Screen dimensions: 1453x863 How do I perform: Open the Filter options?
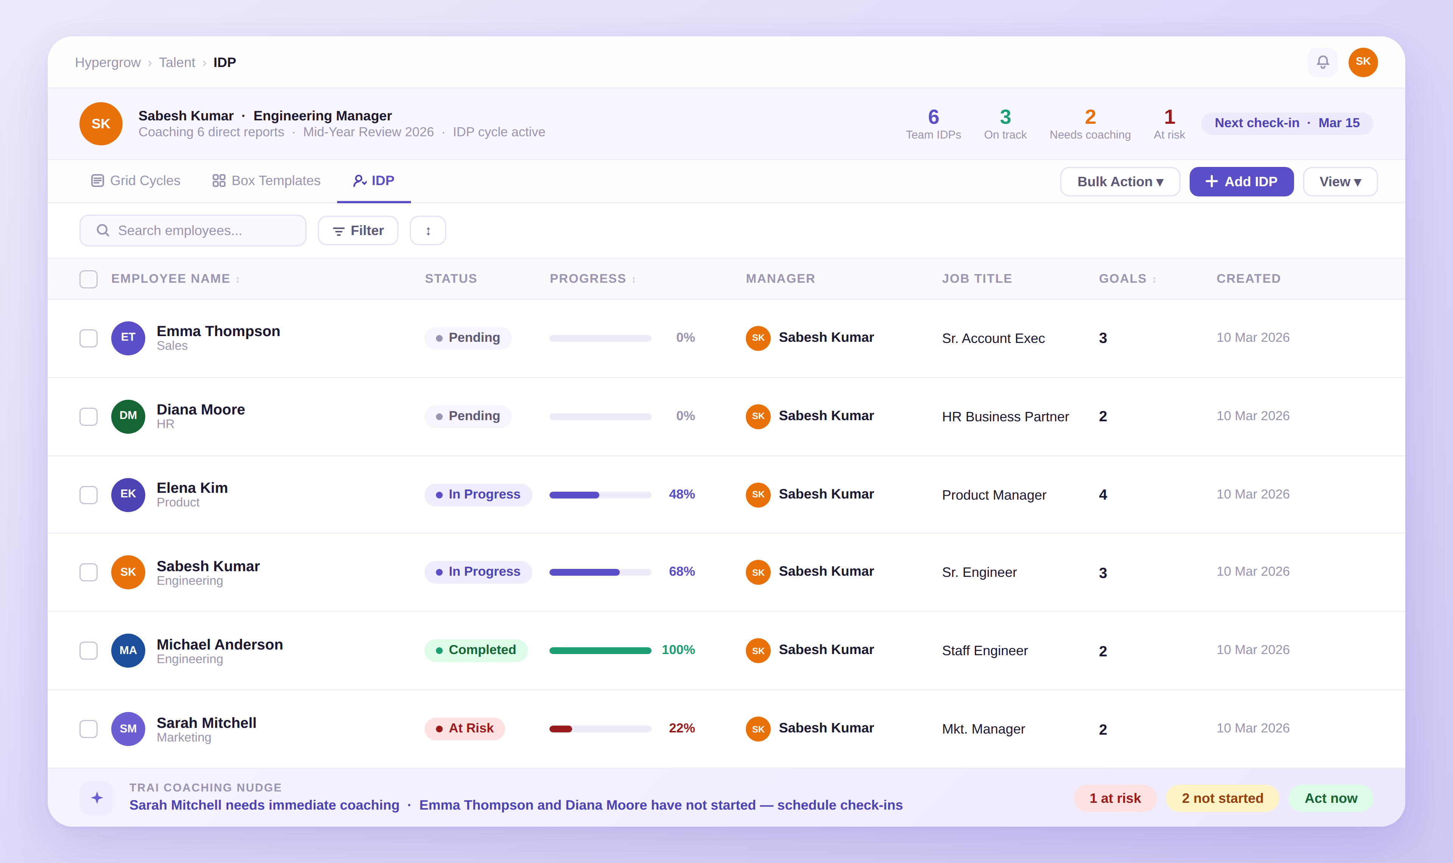point(358,231)
